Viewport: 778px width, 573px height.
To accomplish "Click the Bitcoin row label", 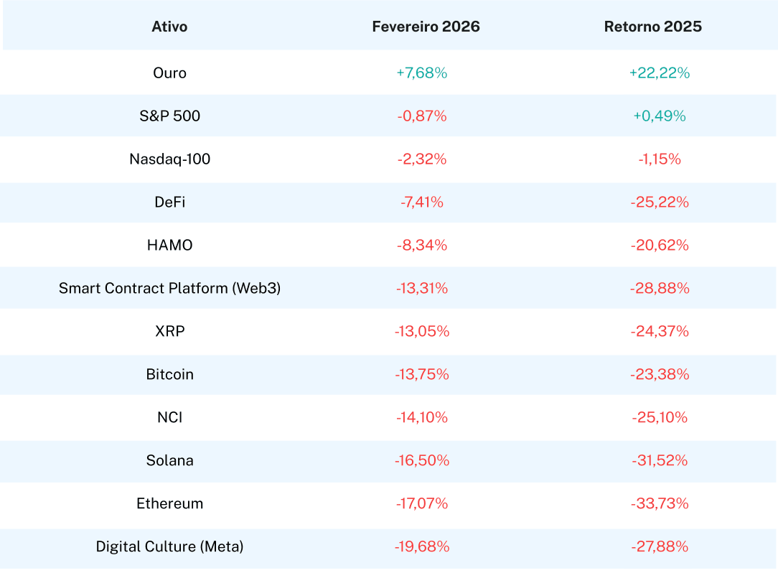I will click(169, 375).
